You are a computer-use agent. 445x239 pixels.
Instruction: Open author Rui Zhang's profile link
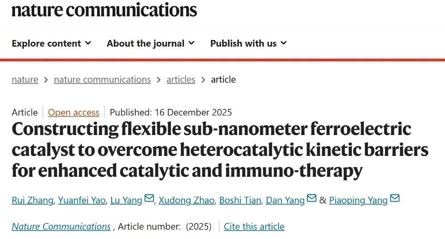pos(33,200)
